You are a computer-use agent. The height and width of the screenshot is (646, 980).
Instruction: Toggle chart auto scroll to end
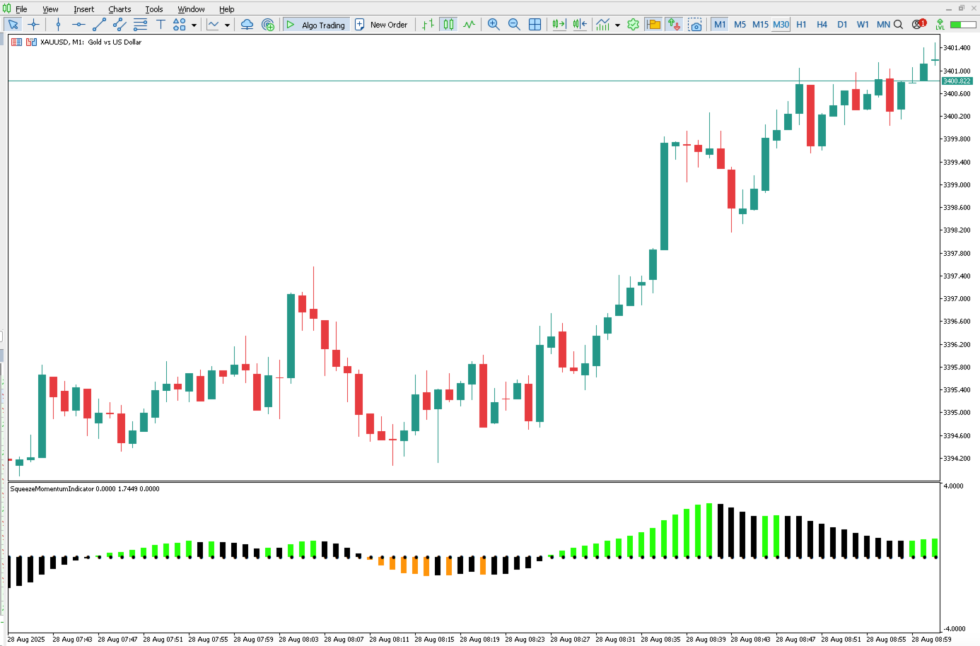point(559,25)
